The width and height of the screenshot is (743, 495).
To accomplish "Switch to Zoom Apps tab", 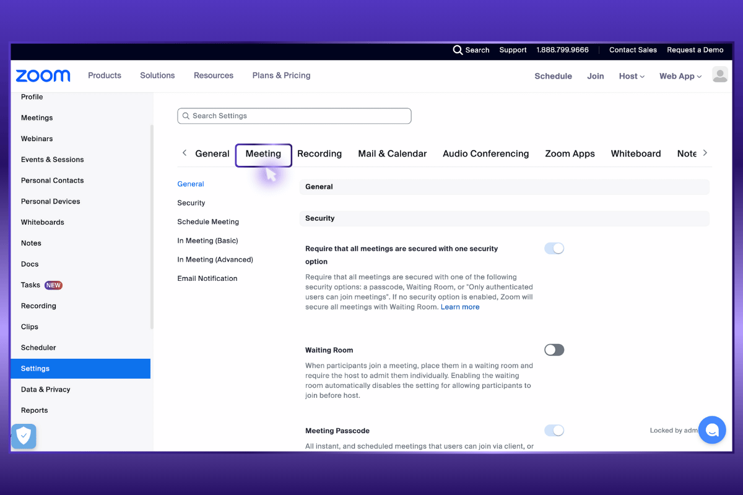I will (x=570, y=153).
